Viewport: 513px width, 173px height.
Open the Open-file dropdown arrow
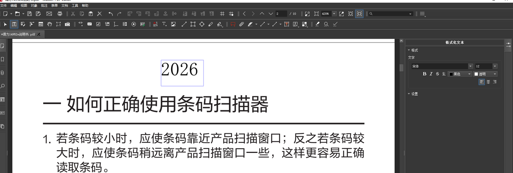point(23,14)
